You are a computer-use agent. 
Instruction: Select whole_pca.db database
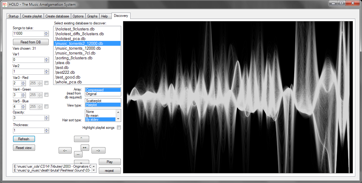[x=87, y=82]
